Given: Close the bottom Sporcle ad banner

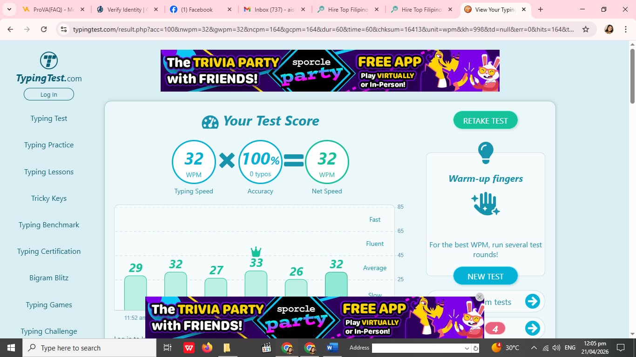Looking at the screenshot, I should coord(480,297).
